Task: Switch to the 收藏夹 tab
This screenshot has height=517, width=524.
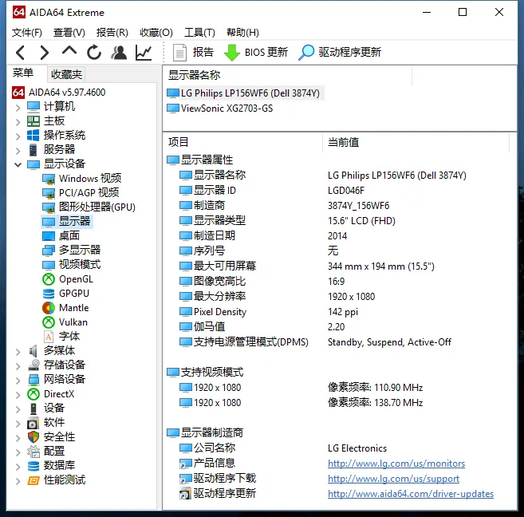Action: click(x=66, y=74)
